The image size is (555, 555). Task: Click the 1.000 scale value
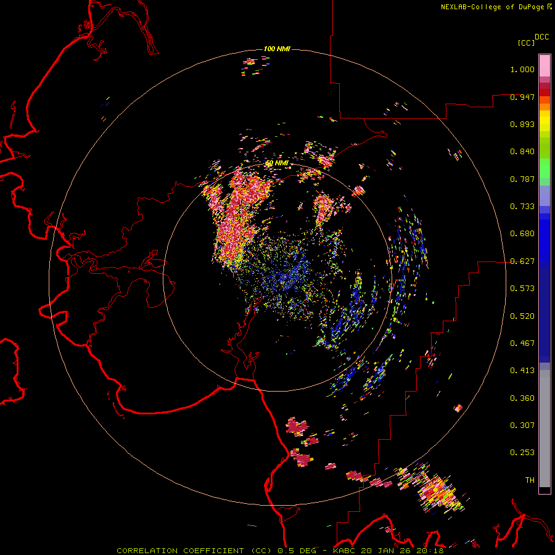(522, 69)
